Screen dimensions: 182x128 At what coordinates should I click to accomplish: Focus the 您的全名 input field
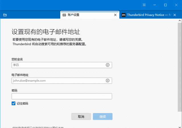click(x=62, y=65)
